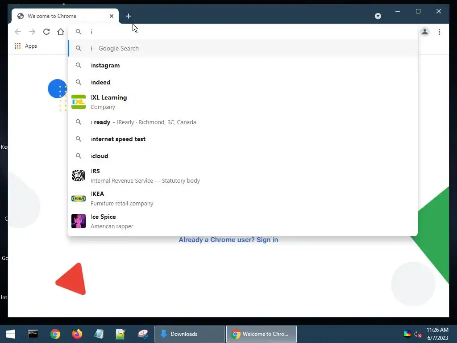Click the muted volume tray icon

click(418, 334)
